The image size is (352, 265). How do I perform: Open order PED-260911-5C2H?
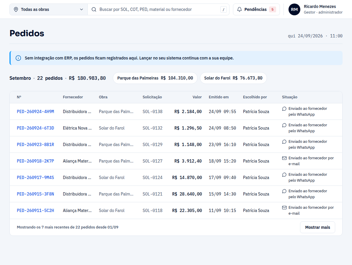[35, 211]
